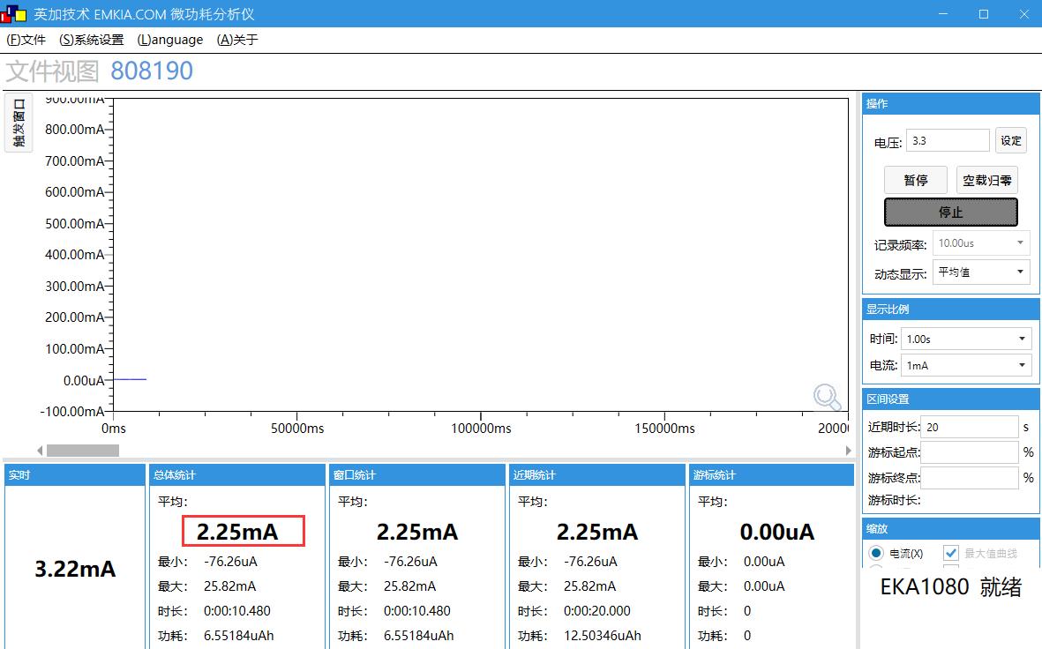Viewport: 1042px width, 649px height.
Task: Click right arrow of horizontal scrollbar
Action: (848, 451)
